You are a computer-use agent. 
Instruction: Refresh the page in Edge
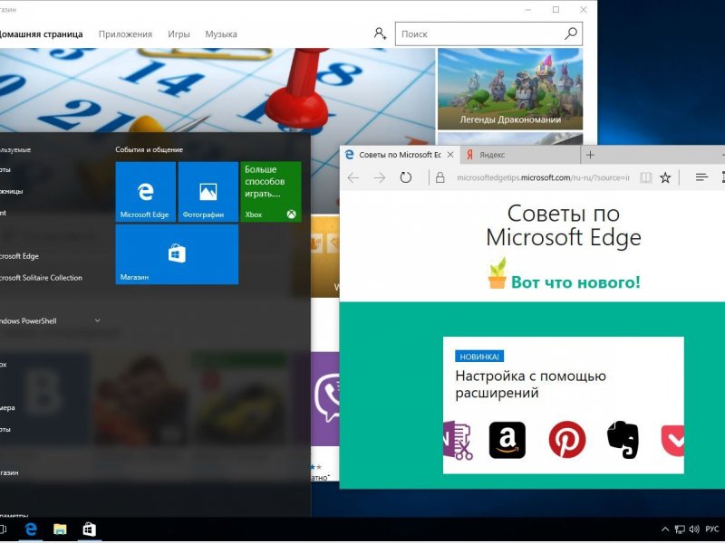(x=405, y=177)
